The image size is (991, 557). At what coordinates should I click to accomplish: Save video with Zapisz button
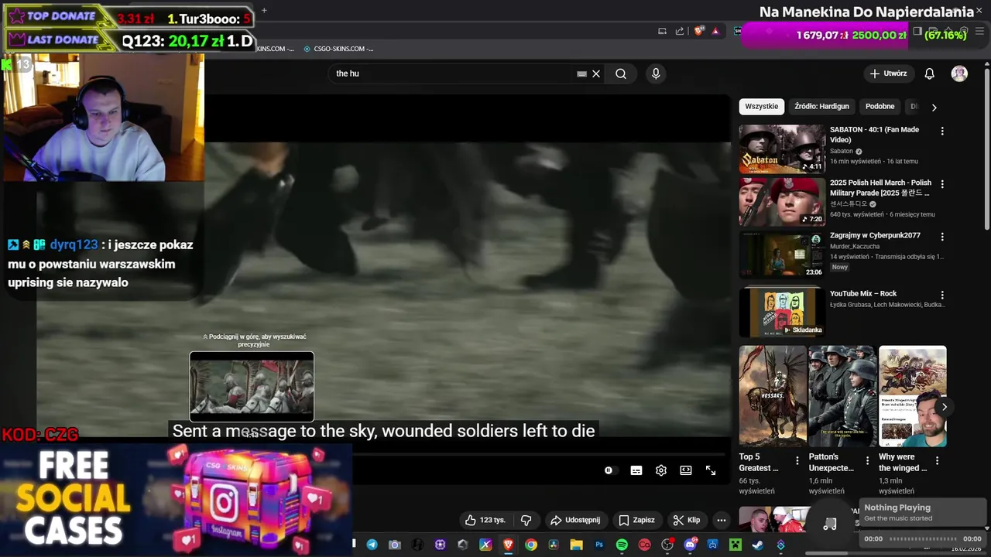pos(636,520)
